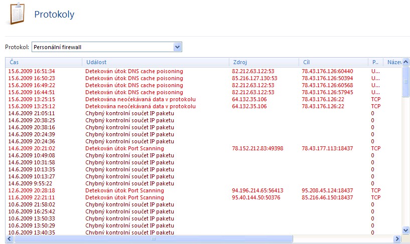Select the 10.6.2009 21:58:02 log row

coord(203,204)
